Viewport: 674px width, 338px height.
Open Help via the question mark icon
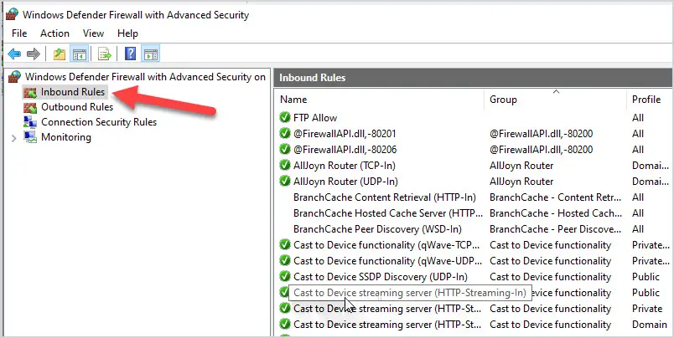coord(130,54)
